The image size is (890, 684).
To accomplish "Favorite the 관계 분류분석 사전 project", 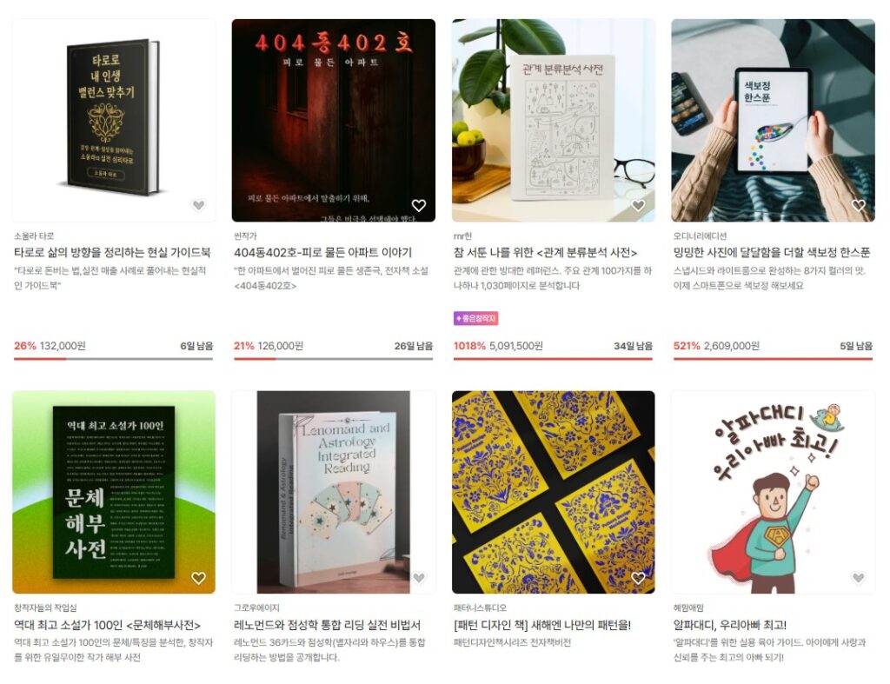I will pyautogui.click(x=638, y=205).
